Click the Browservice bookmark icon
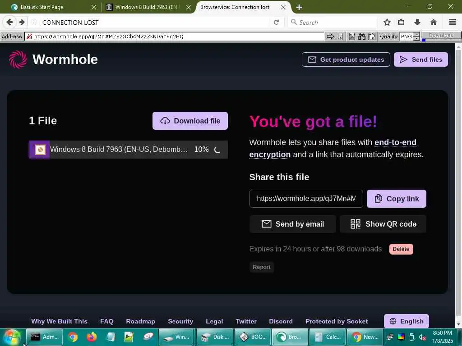The height and width of the screenshot is (346, 462). (340, 36)
